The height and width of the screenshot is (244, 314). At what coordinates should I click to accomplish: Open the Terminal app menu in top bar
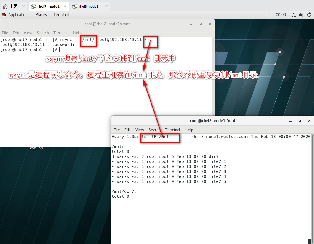pyautogui.click(x=61, y=15)
